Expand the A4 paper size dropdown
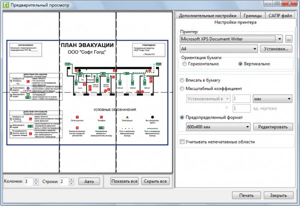The height and width of the screenshot is (206, 300). tap(218, 49)
